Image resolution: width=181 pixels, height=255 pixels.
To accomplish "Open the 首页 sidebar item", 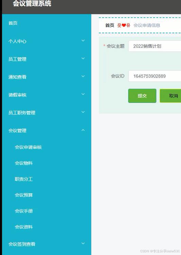I will coord(13,23).
